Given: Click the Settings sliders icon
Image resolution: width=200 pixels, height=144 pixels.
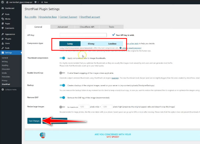Looking at the screenshot, I should click(x=3, y=53).
